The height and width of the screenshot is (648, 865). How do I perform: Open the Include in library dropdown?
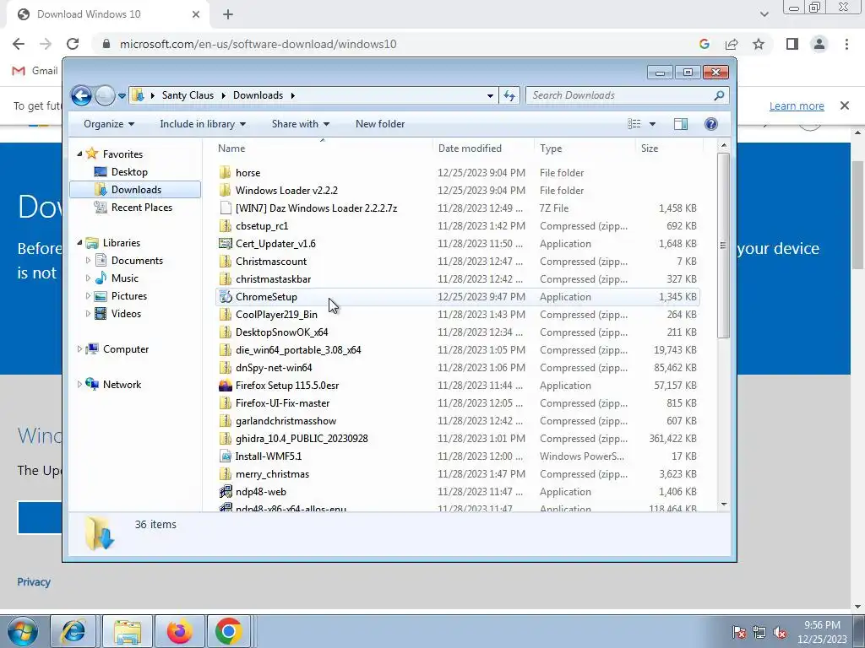tap(203, 124)
